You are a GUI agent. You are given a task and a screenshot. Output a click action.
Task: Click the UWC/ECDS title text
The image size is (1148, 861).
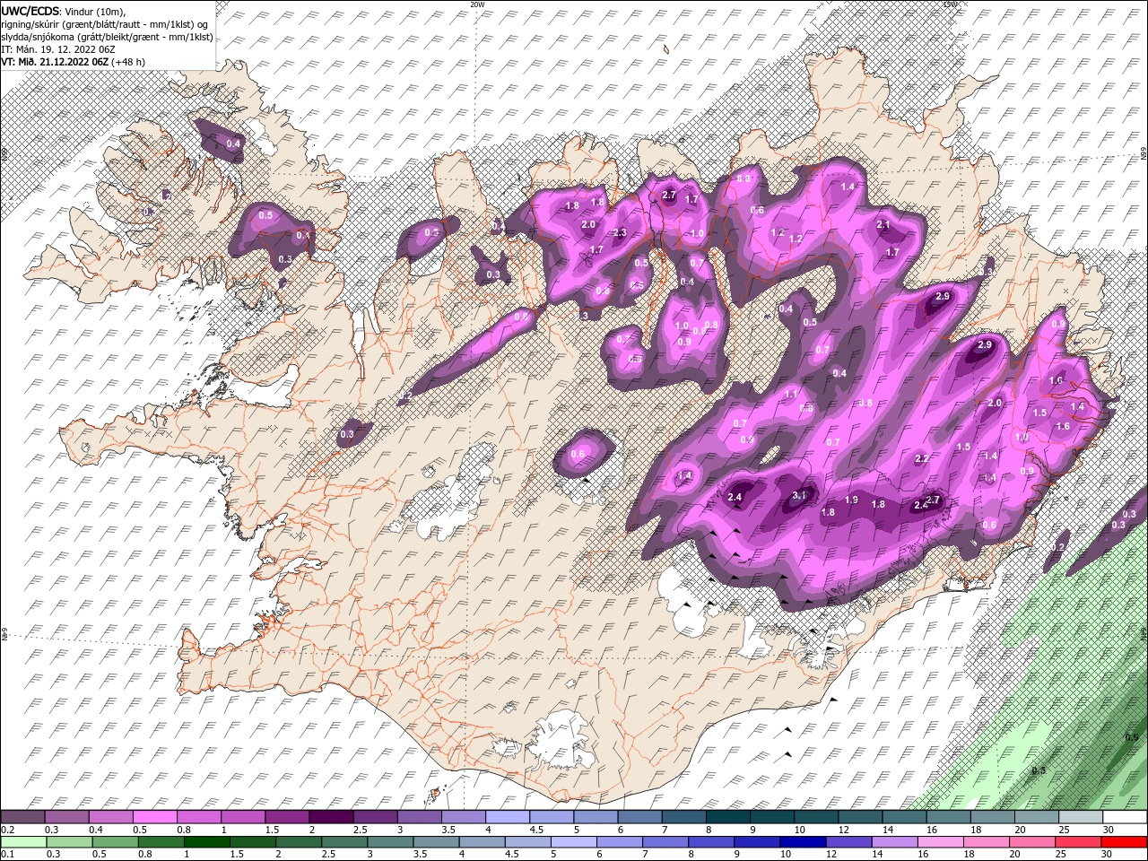click(x=30, y=10)
